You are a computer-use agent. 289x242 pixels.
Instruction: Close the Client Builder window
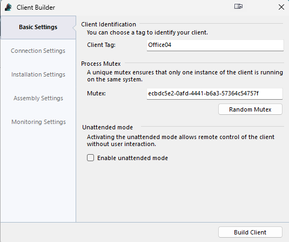click(281, 7)
